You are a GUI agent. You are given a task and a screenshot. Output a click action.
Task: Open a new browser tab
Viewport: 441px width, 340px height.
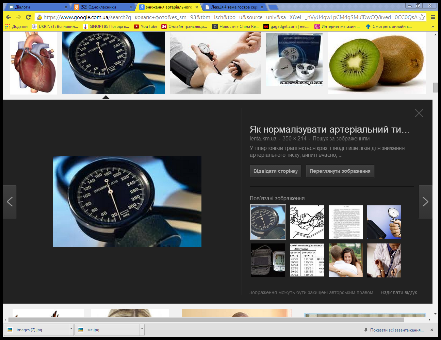click(x=273, y=7)
